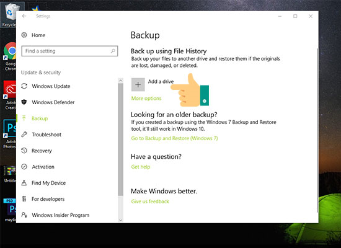Minimize the Settings window
The image size is (341, 248).
(x=280, y=16)
